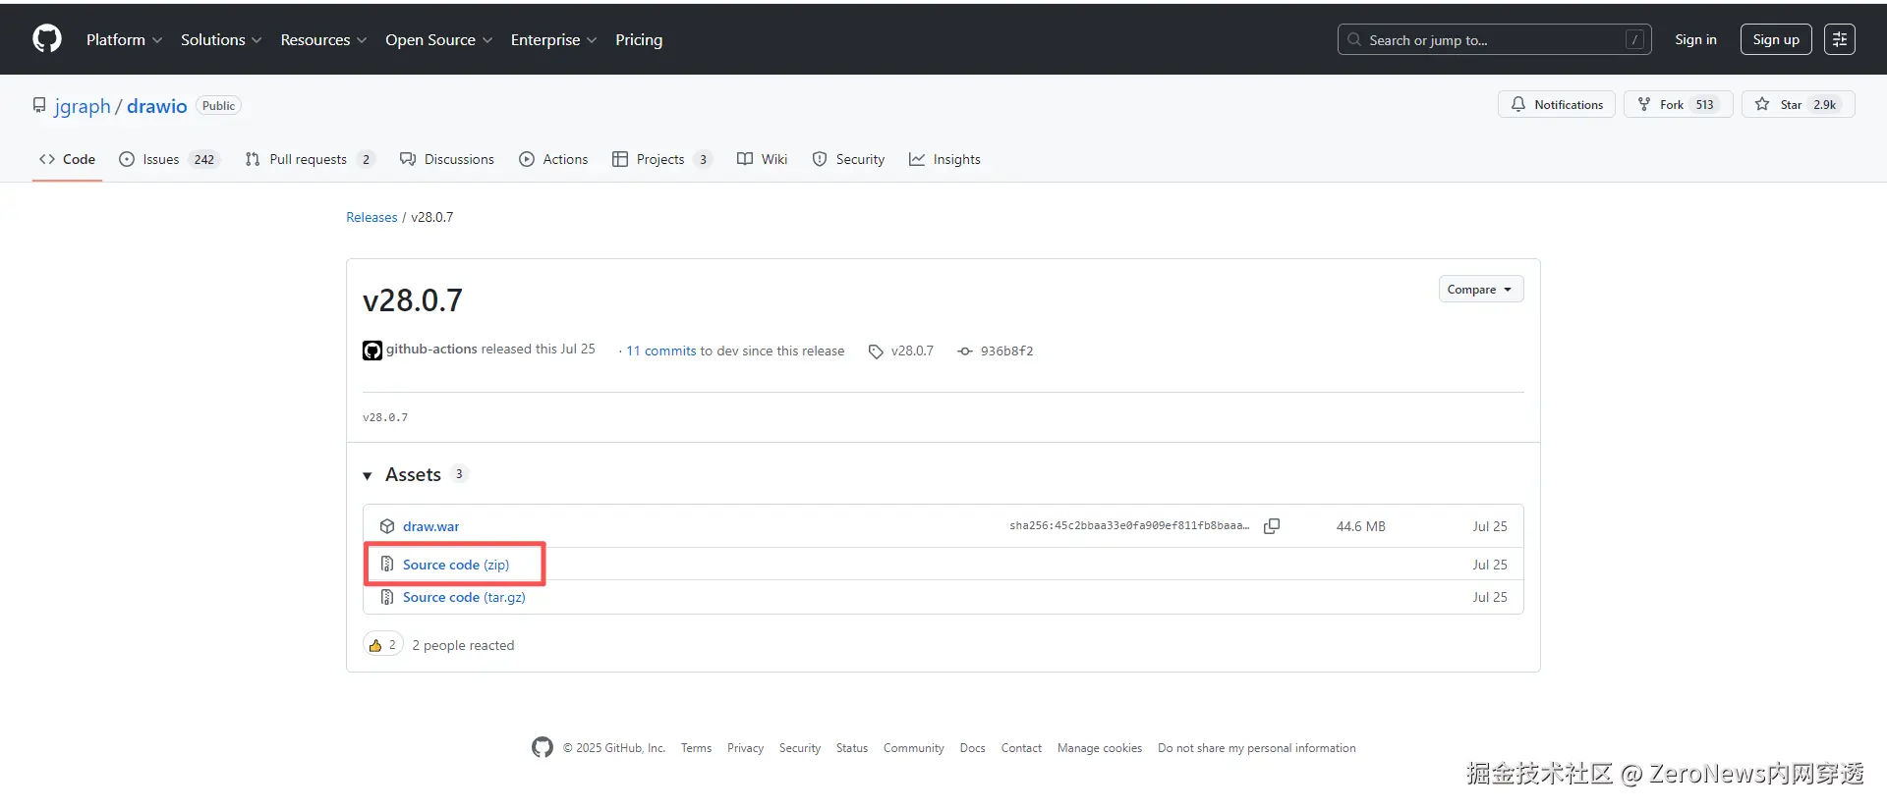This screenshot has height=810, width=1887.
Task: Click the Sign up button
Action: [1776, 39]
